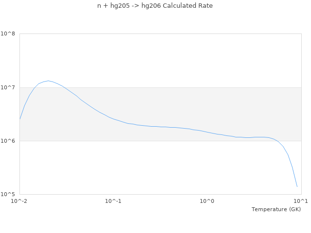Viewport: 311px width, 233px height.
Task: Click the curve point at 10^0 temperature
Action: pyautogui.click(x=207, y=132)
